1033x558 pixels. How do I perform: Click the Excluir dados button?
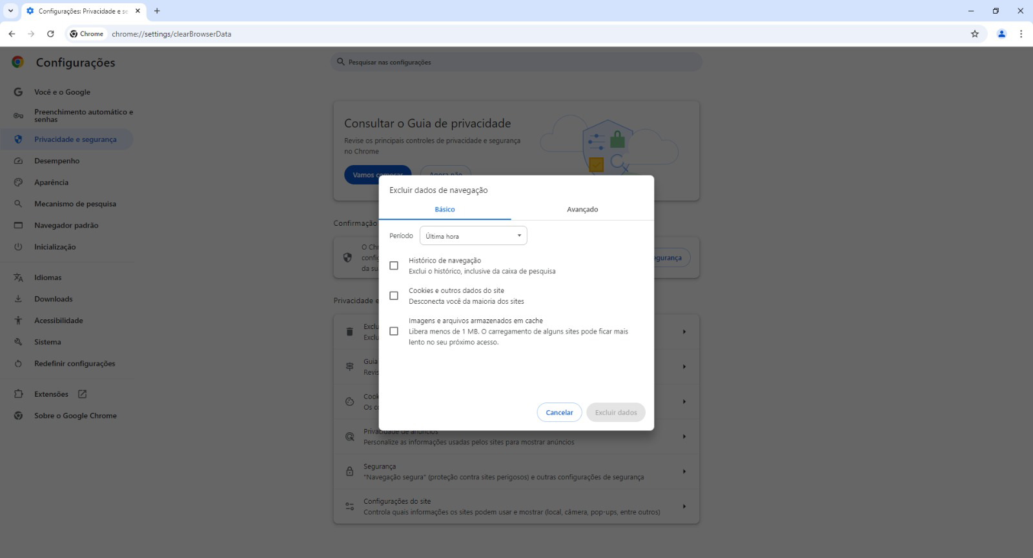click(x=616, y=412)
